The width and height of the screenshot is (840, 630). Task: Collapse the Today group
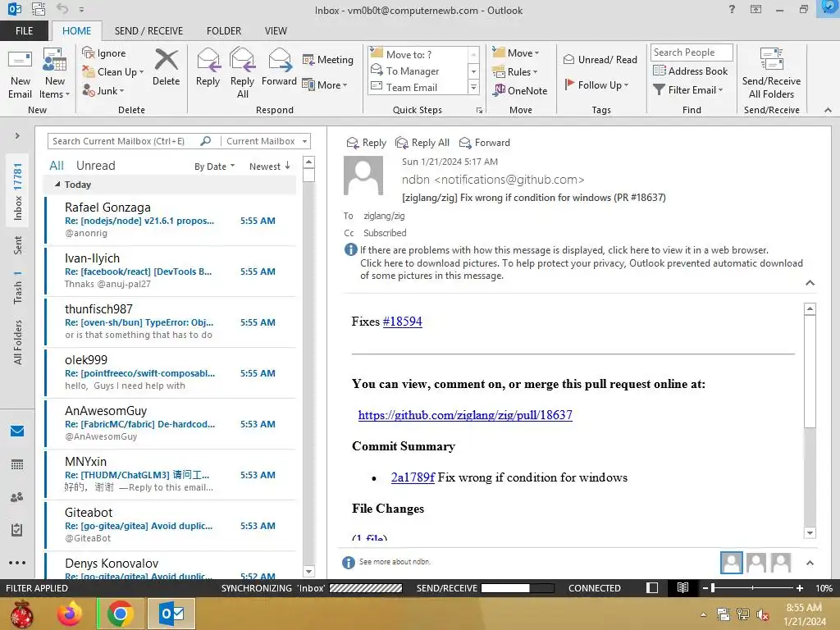click(58, 184)
